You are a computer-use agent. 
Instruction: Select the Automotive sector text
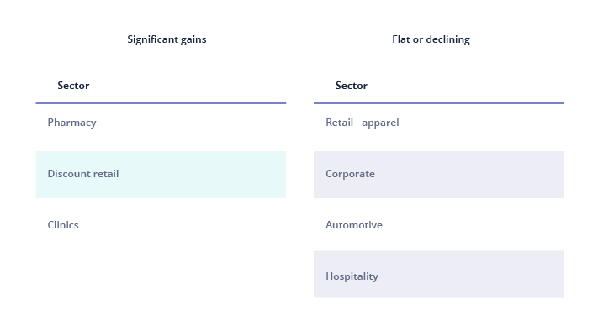(353, 225)
